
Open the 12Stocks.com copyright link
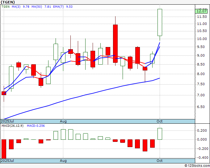click(x=197, y=166)
